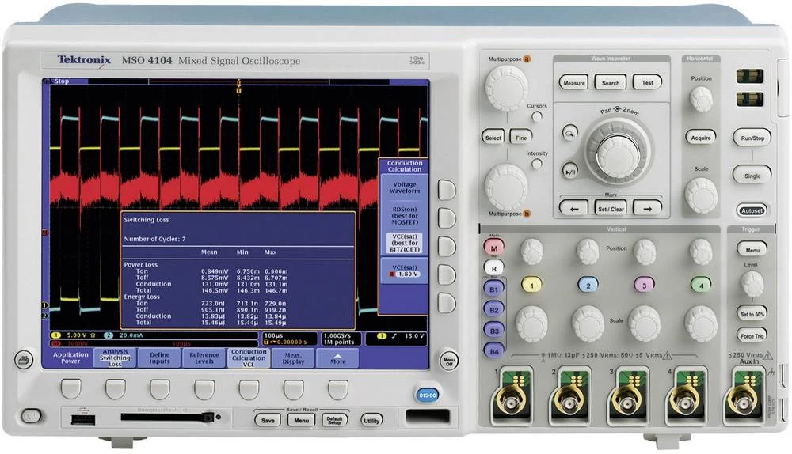Image resolution: width=792 pixels, height=454 pixels.
Task: Click the Save button
Action: point(268,420)
